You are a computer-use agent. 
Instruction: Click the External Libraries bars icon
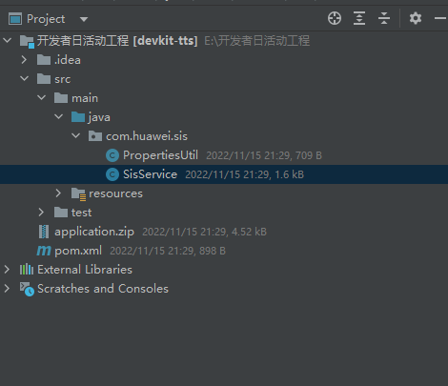pyautogui.click(x=27, y=270)
